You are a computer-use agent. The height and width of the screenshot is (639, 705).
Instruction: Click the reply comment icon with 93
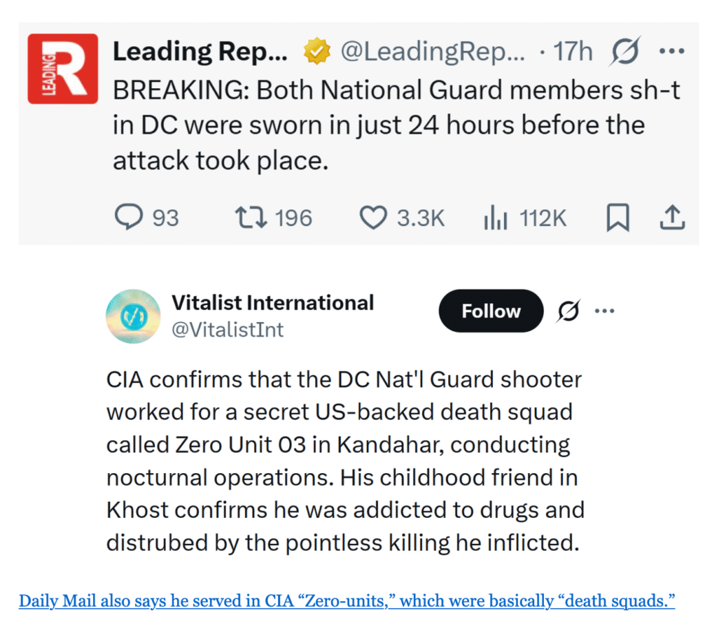pyautogui.click(x=127, y=218)
